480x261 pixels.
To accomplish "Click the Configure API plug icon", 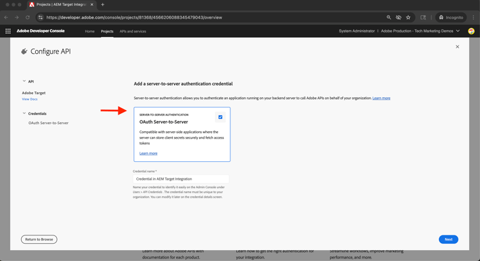I will [x=24, y=51].
